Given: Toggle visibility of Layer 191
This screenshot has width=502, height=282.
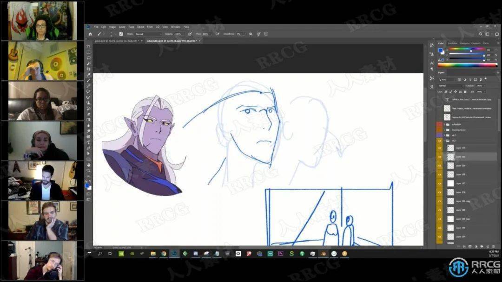Looking at the screenshot, I should coord(440,157).
